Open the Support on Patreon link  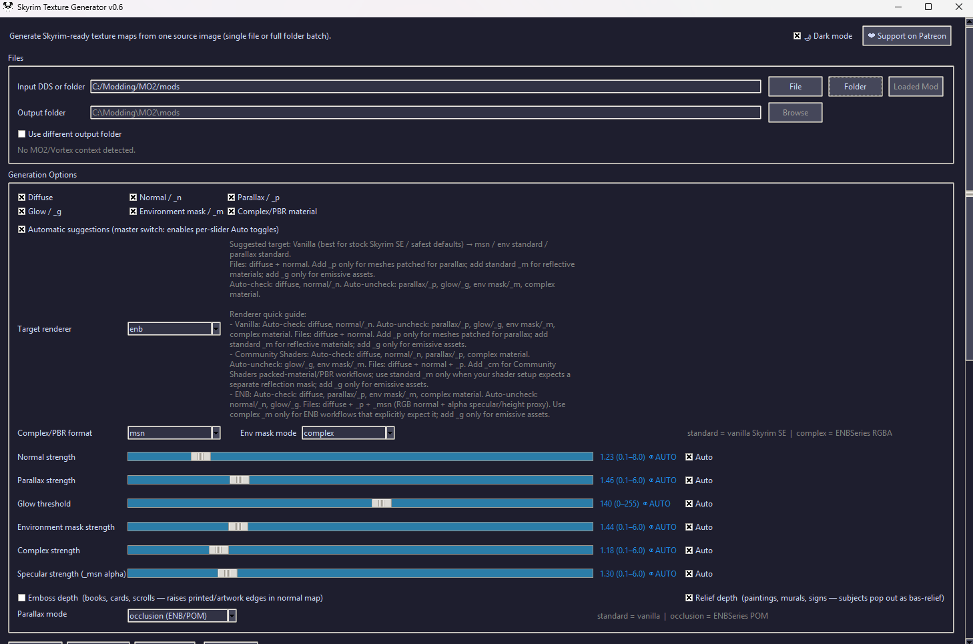pyautogui.click(x=906, y=36)
